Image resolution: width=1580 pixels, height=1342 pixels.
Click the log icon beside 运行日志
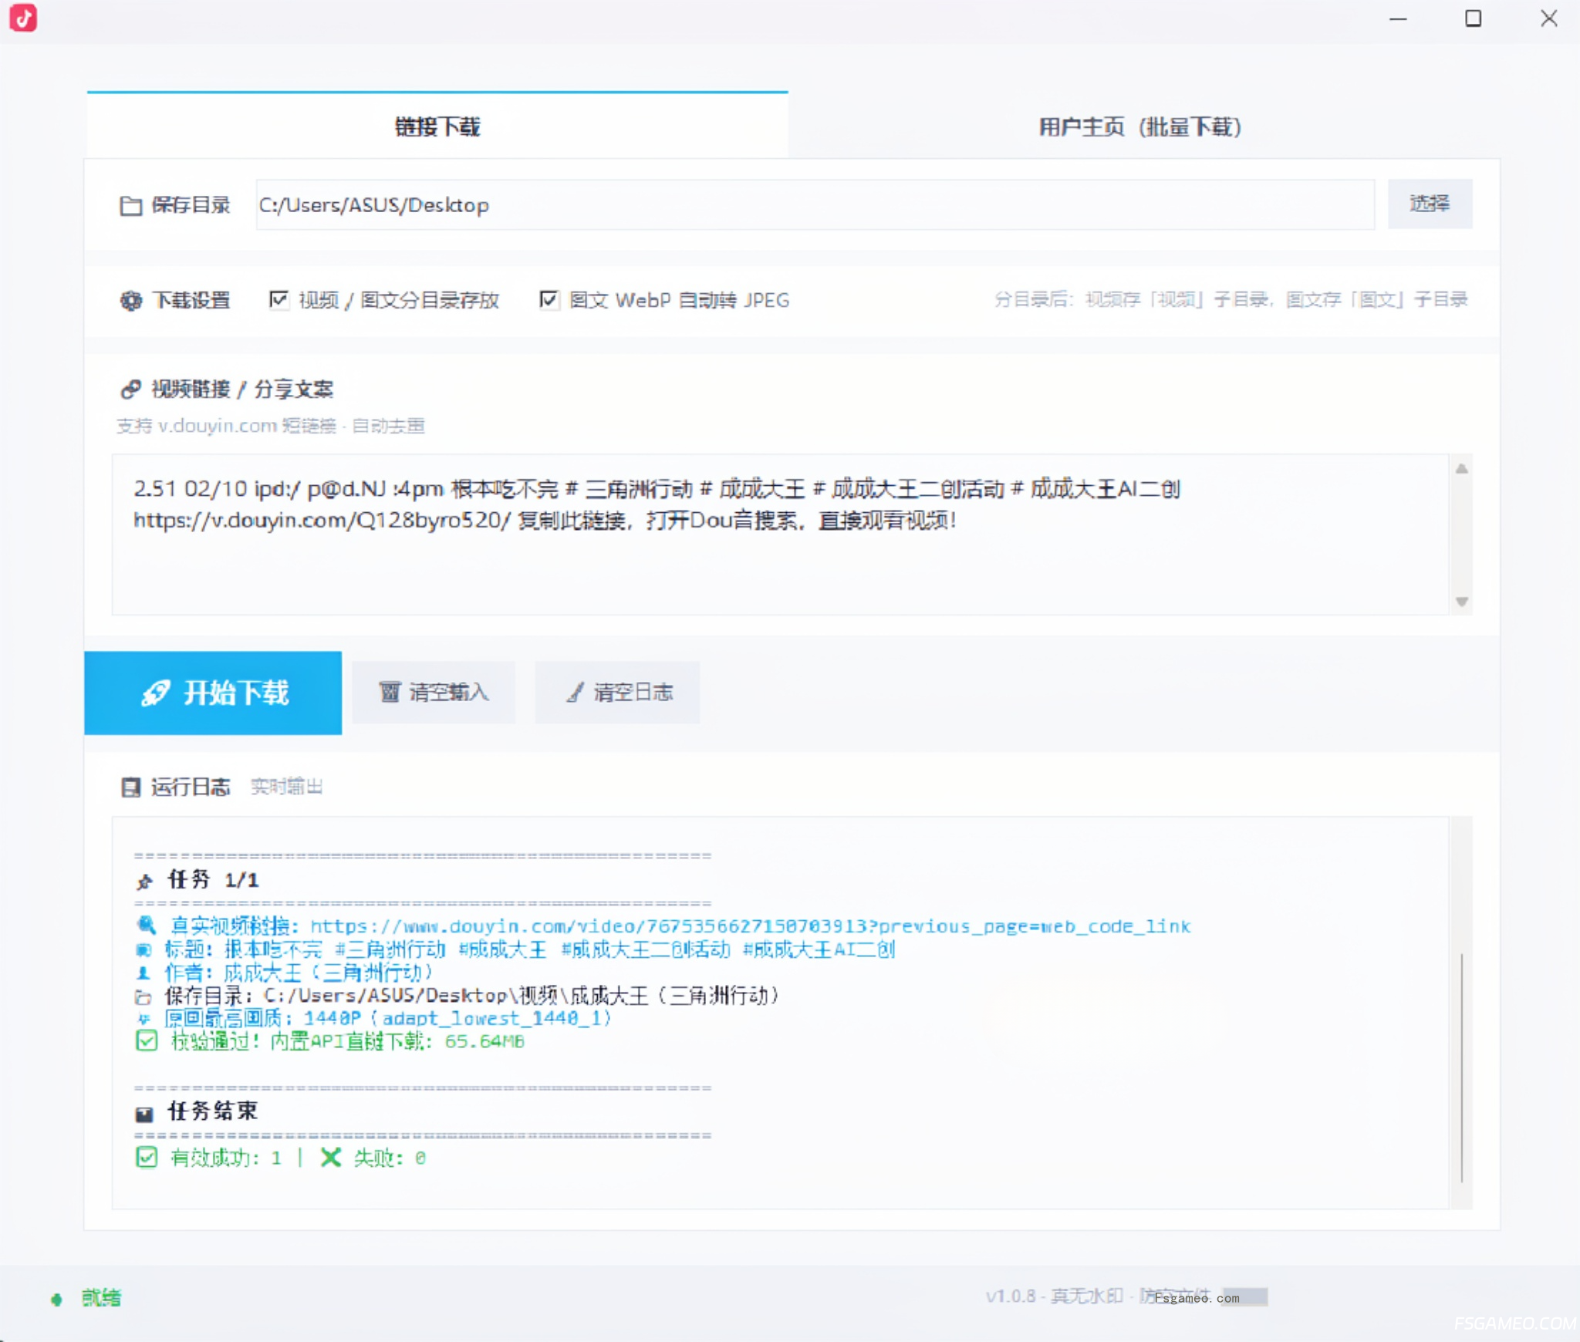[131, 787]
